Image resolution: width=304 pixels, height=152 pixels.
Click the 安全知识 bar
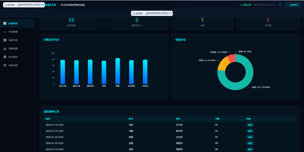point(131,72)
